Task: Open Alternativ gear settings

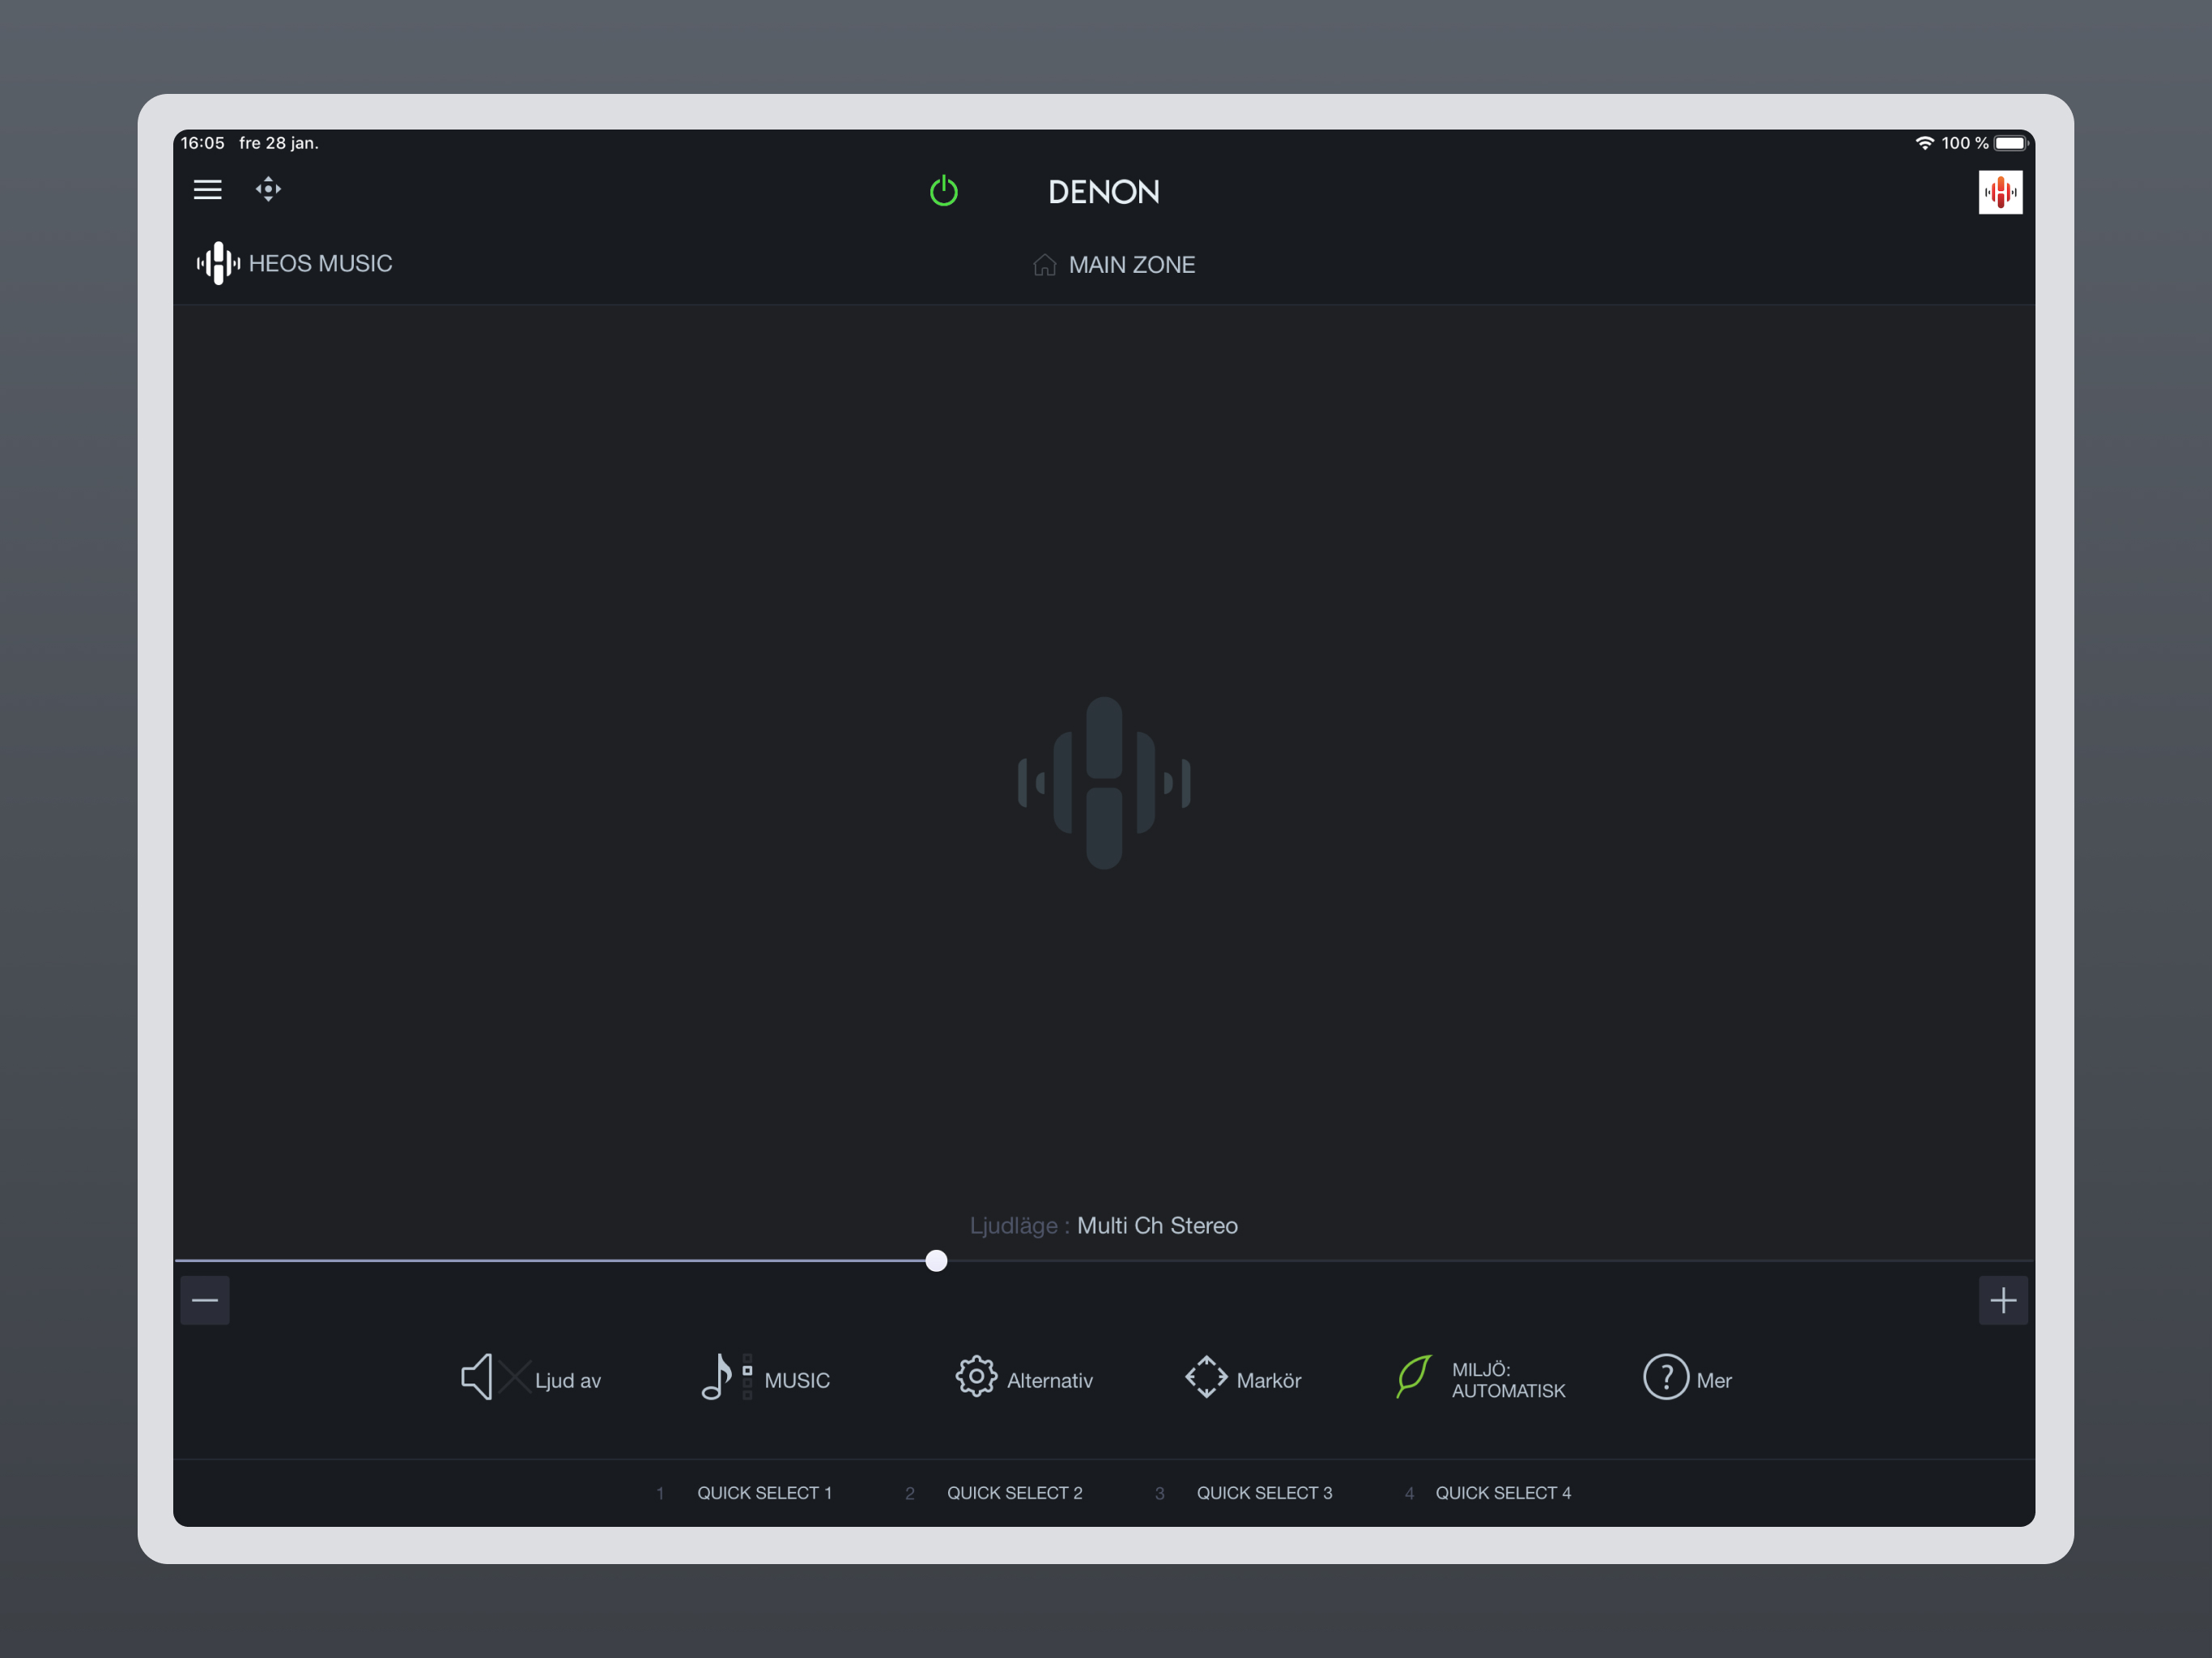Action: pyautogui.click(x=976, y=1377)
